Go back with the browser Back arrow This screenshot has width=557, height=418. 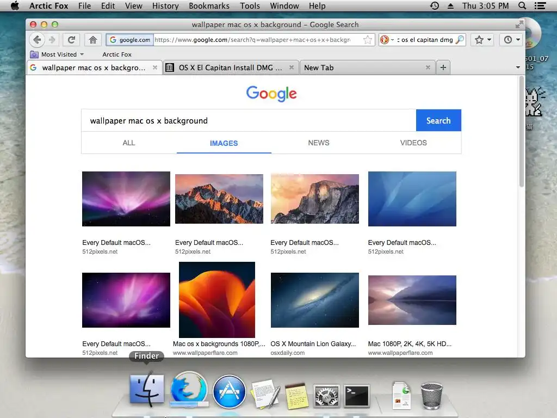click(36, 39)
